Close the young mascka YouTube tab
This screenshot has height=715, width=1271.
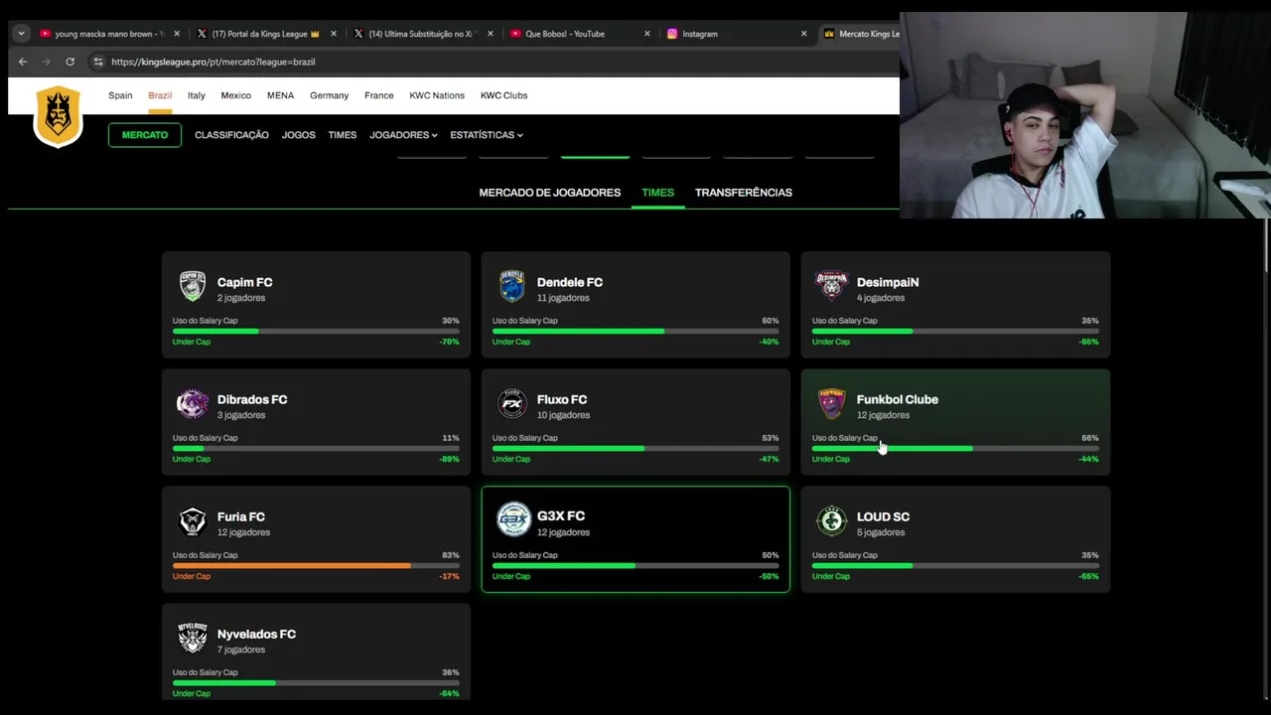pyautogui.click(x=177, y=34)
